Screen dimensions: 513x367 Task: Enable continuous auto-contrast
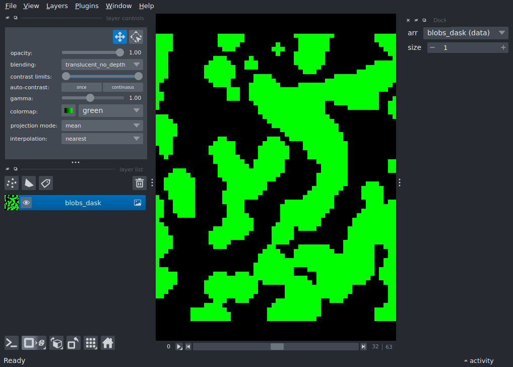[123, 87]
